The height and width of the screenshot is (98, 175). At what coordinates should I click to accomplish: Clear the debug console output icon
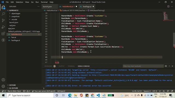[166, 66]
